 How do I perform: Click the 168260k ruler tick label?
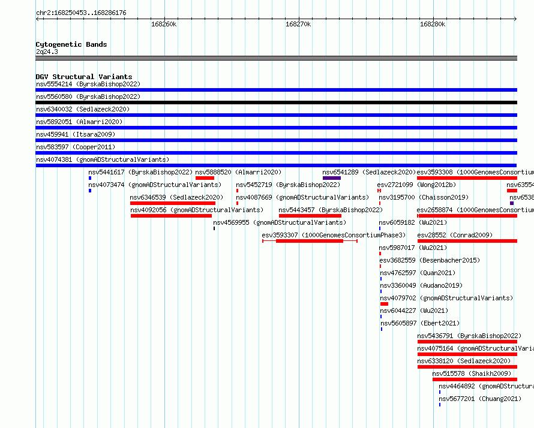164,24
